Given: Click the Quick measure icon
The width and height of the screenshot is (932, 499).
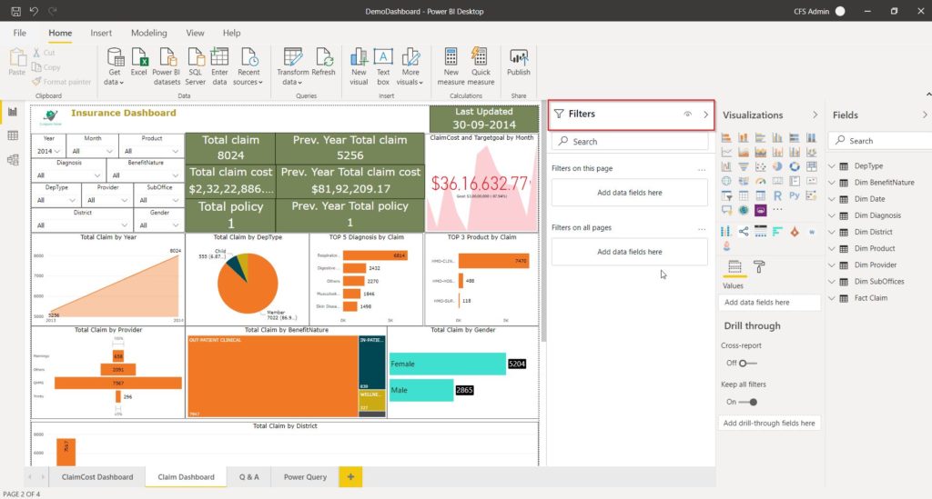Looking at the screenshot, I should tap(481, 62).
